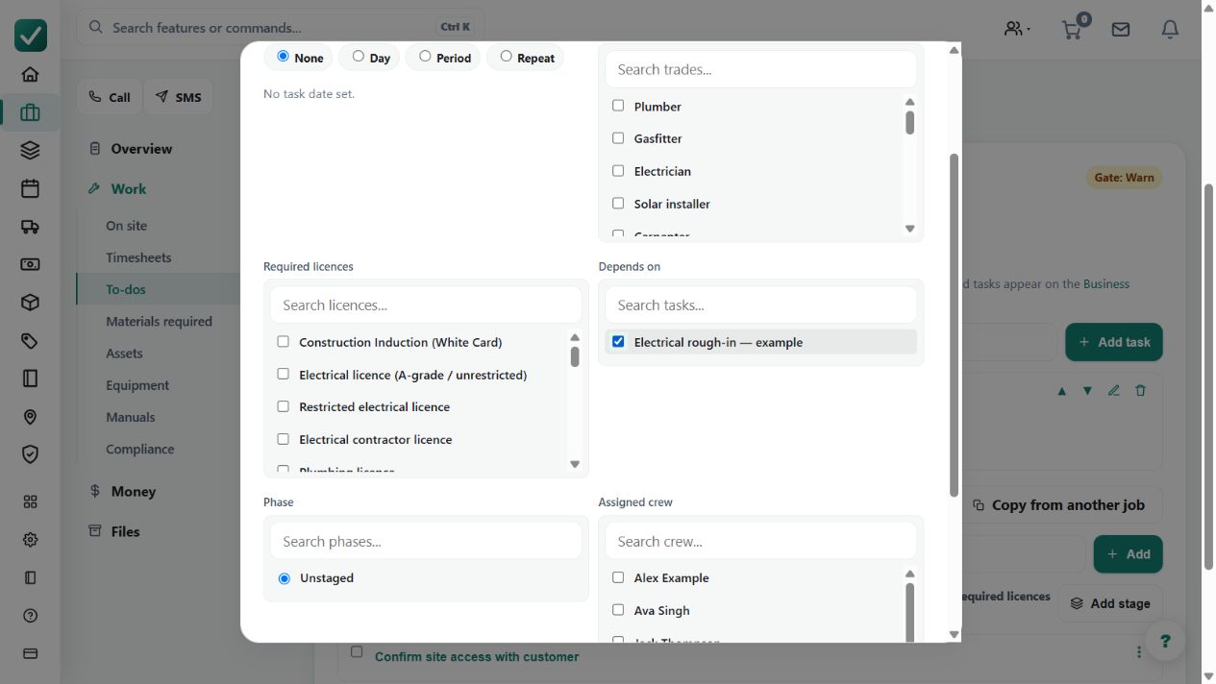
Task: Open the Timesheets menu item
Action: click(138, 257)
